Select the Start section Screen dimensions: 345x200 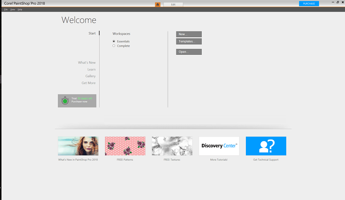[92, 33]
